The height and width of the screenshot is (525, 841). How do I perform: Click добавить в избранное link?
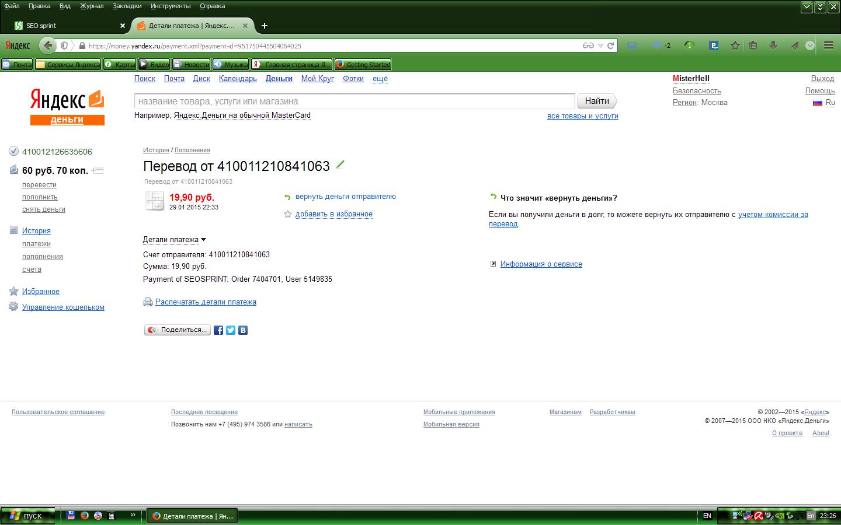click(x=334, y=214)
